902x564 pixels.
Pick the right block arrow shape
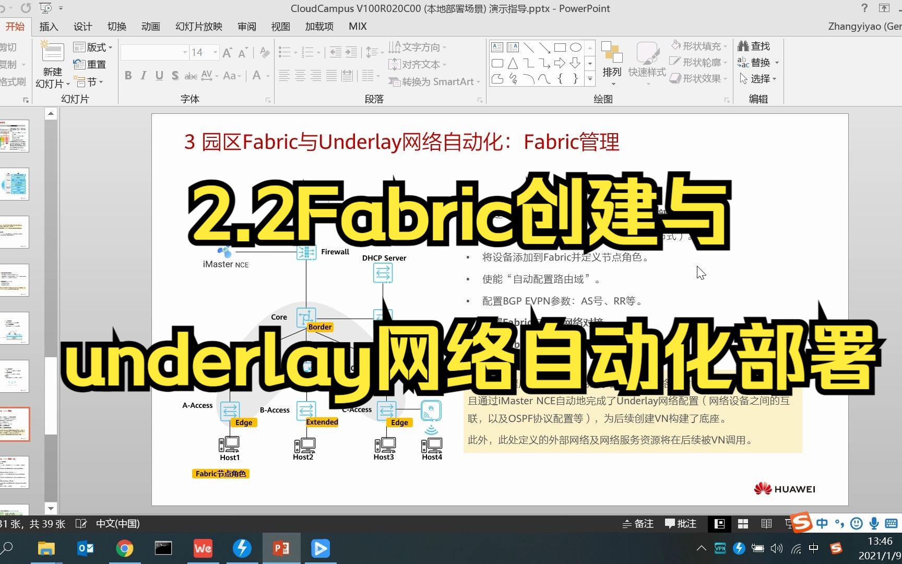[x=560, y=63]
